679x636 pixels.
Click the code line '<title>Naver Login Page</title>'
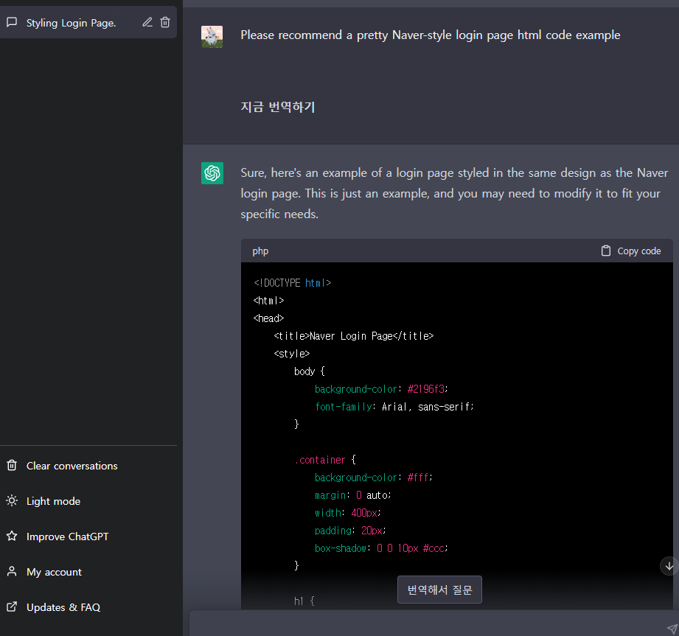tap(354, 336)
